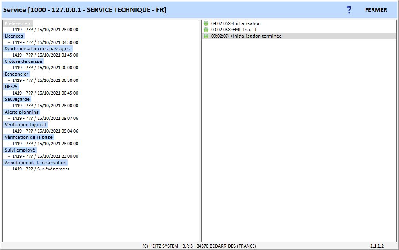Viewport: 399px width, 250px height.
Task: Select Vérification de la base node
Action: click(29, 137)
